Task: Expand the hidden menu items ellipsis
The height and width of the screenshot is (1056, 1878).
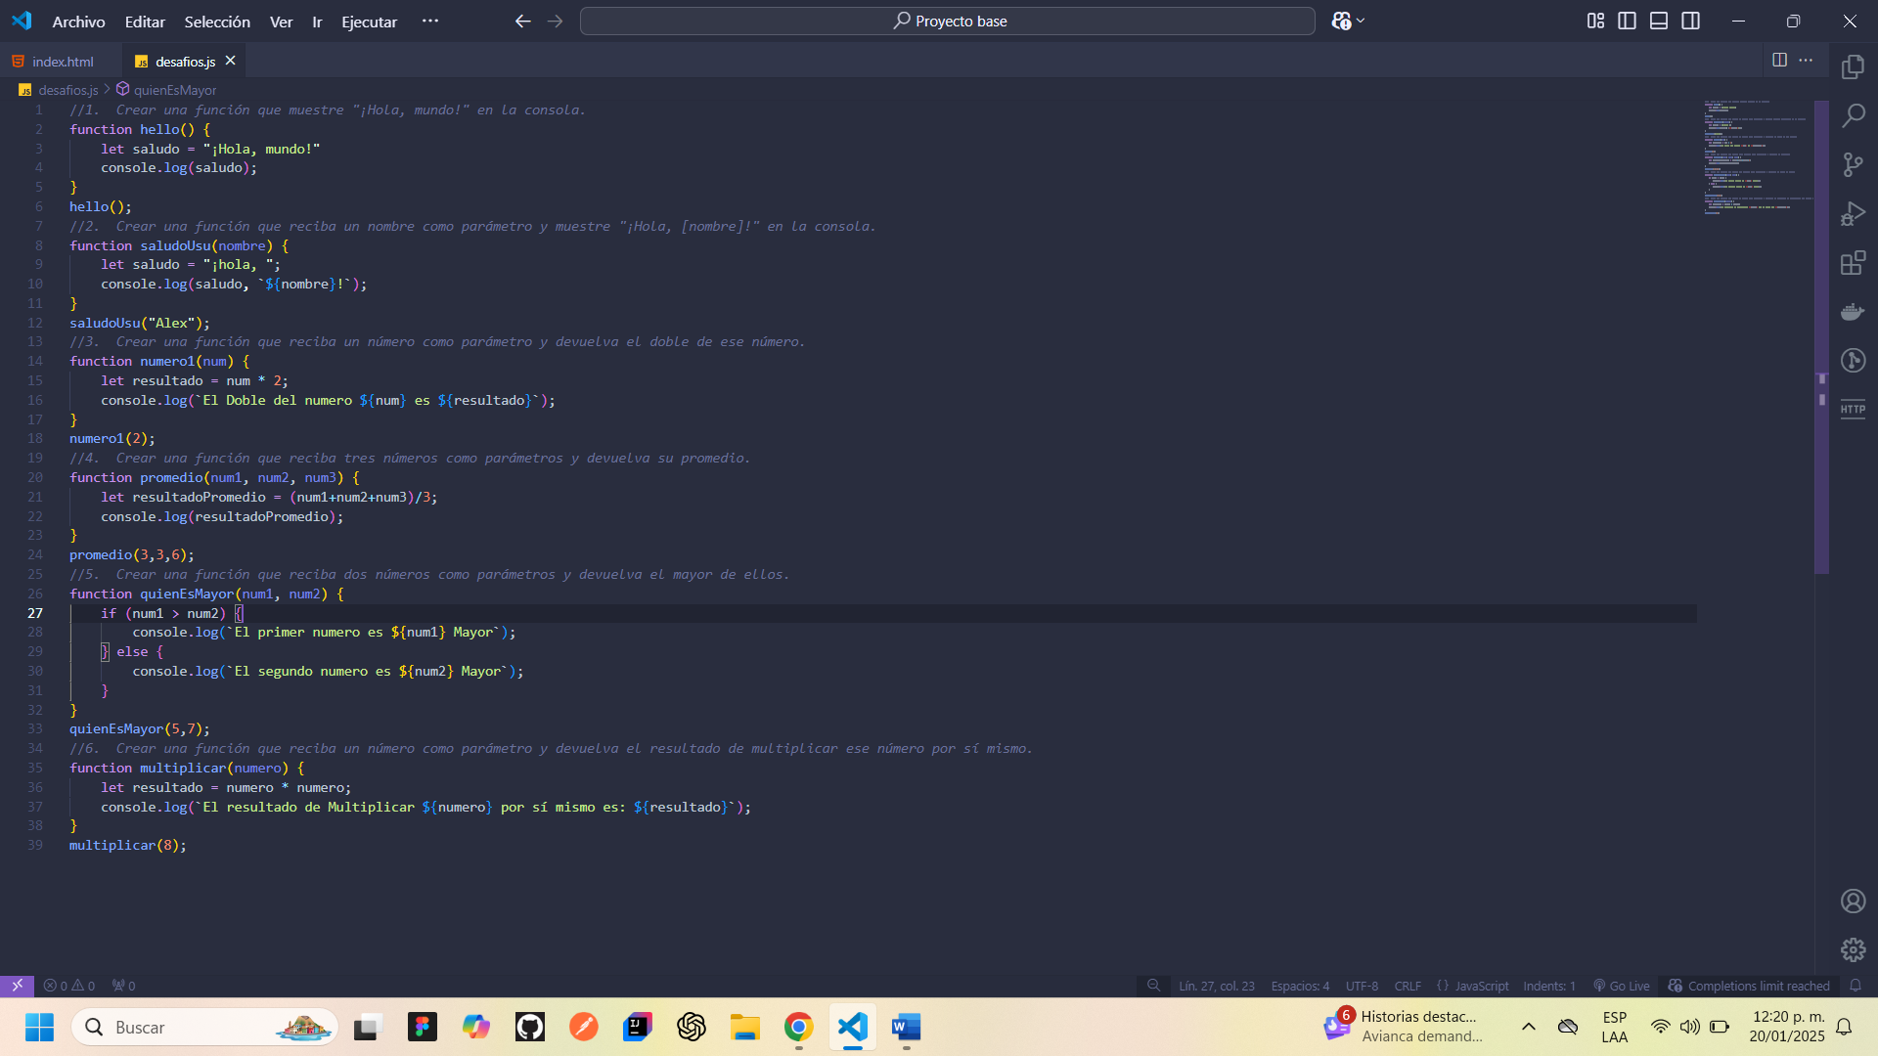Action: (429, 21)
